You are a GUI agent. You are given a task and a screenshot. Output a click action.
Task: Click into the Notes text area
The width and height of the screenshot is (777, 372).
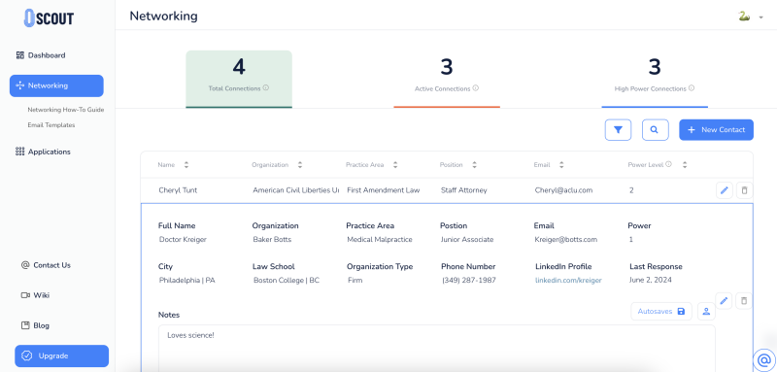(436, 349)
